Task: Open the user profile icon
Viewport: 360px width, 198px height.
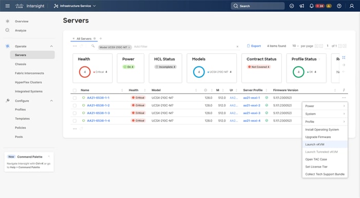Action: (351, 6)
